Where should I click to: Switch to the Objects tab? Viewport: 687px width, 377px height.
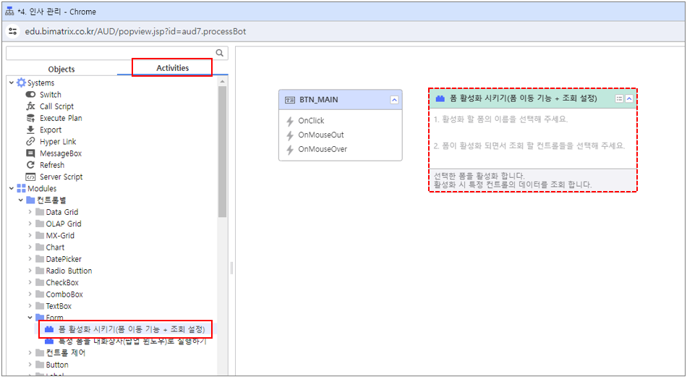coord(61,69)
